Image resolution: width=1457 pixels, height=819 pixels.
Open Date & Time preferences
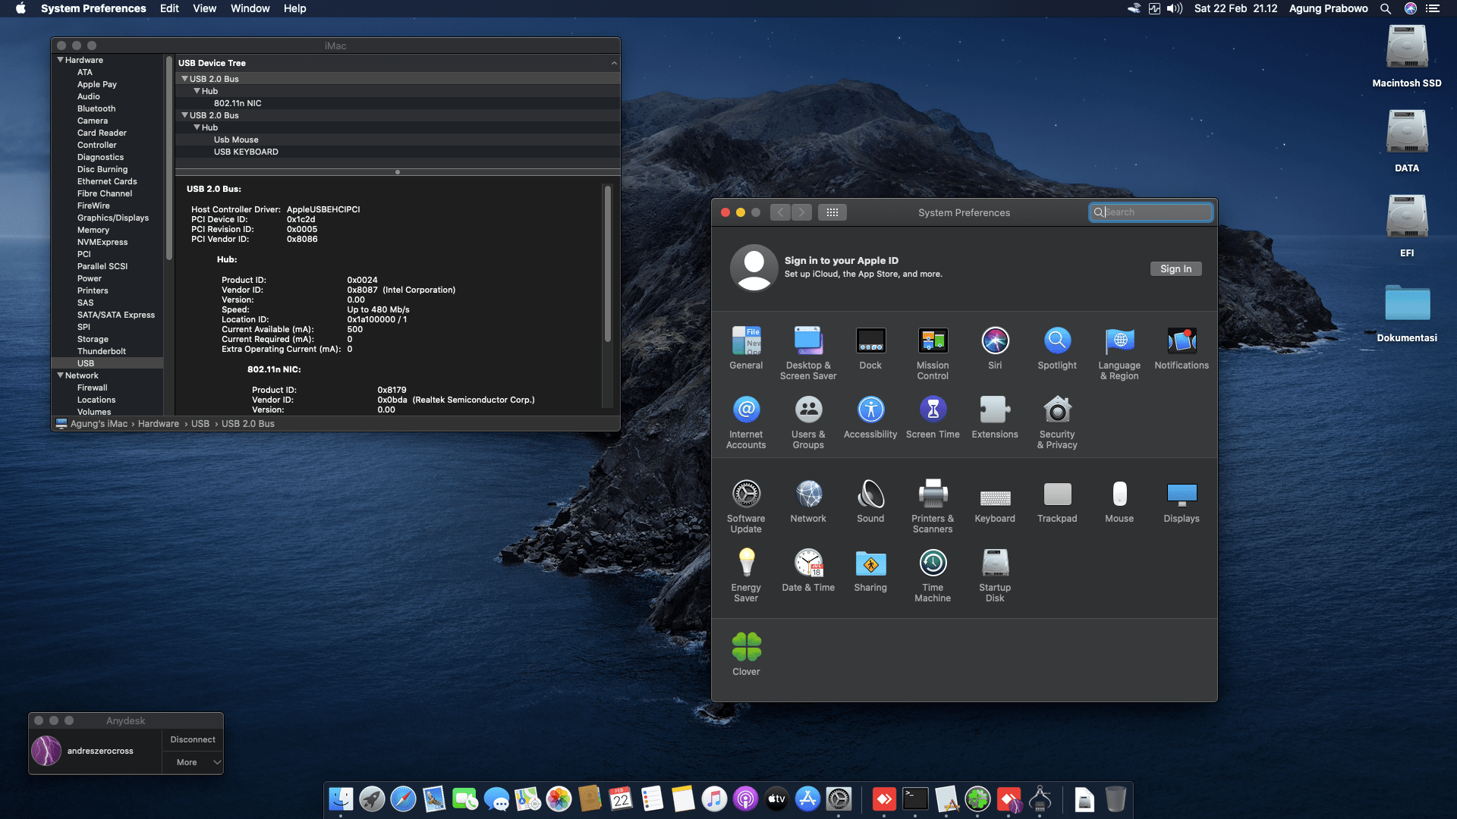click(x=808, y=570)
